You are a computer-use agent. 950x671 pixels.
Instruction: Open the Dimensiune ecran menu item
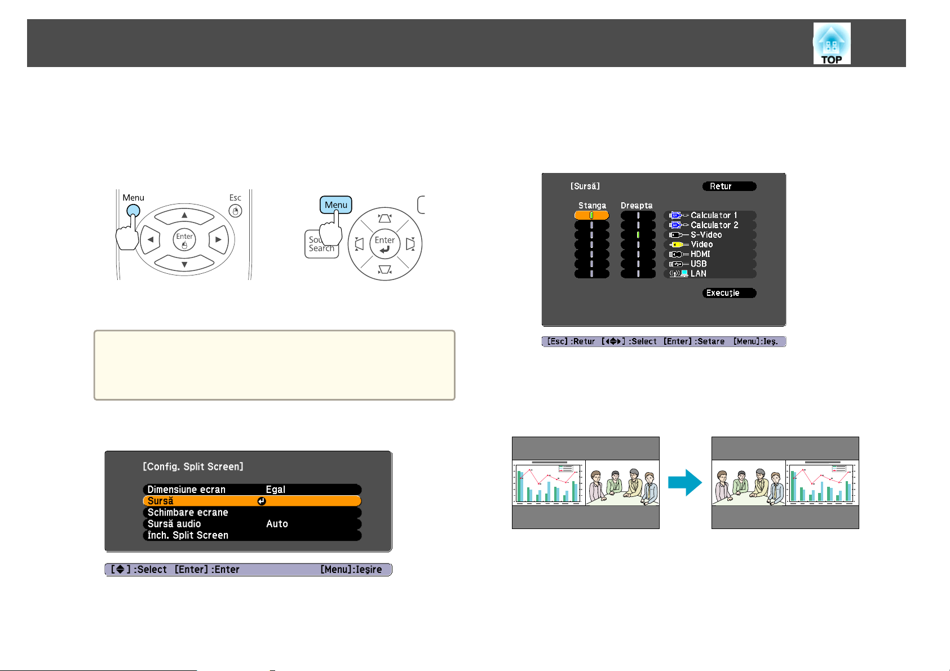click(252, 490)
